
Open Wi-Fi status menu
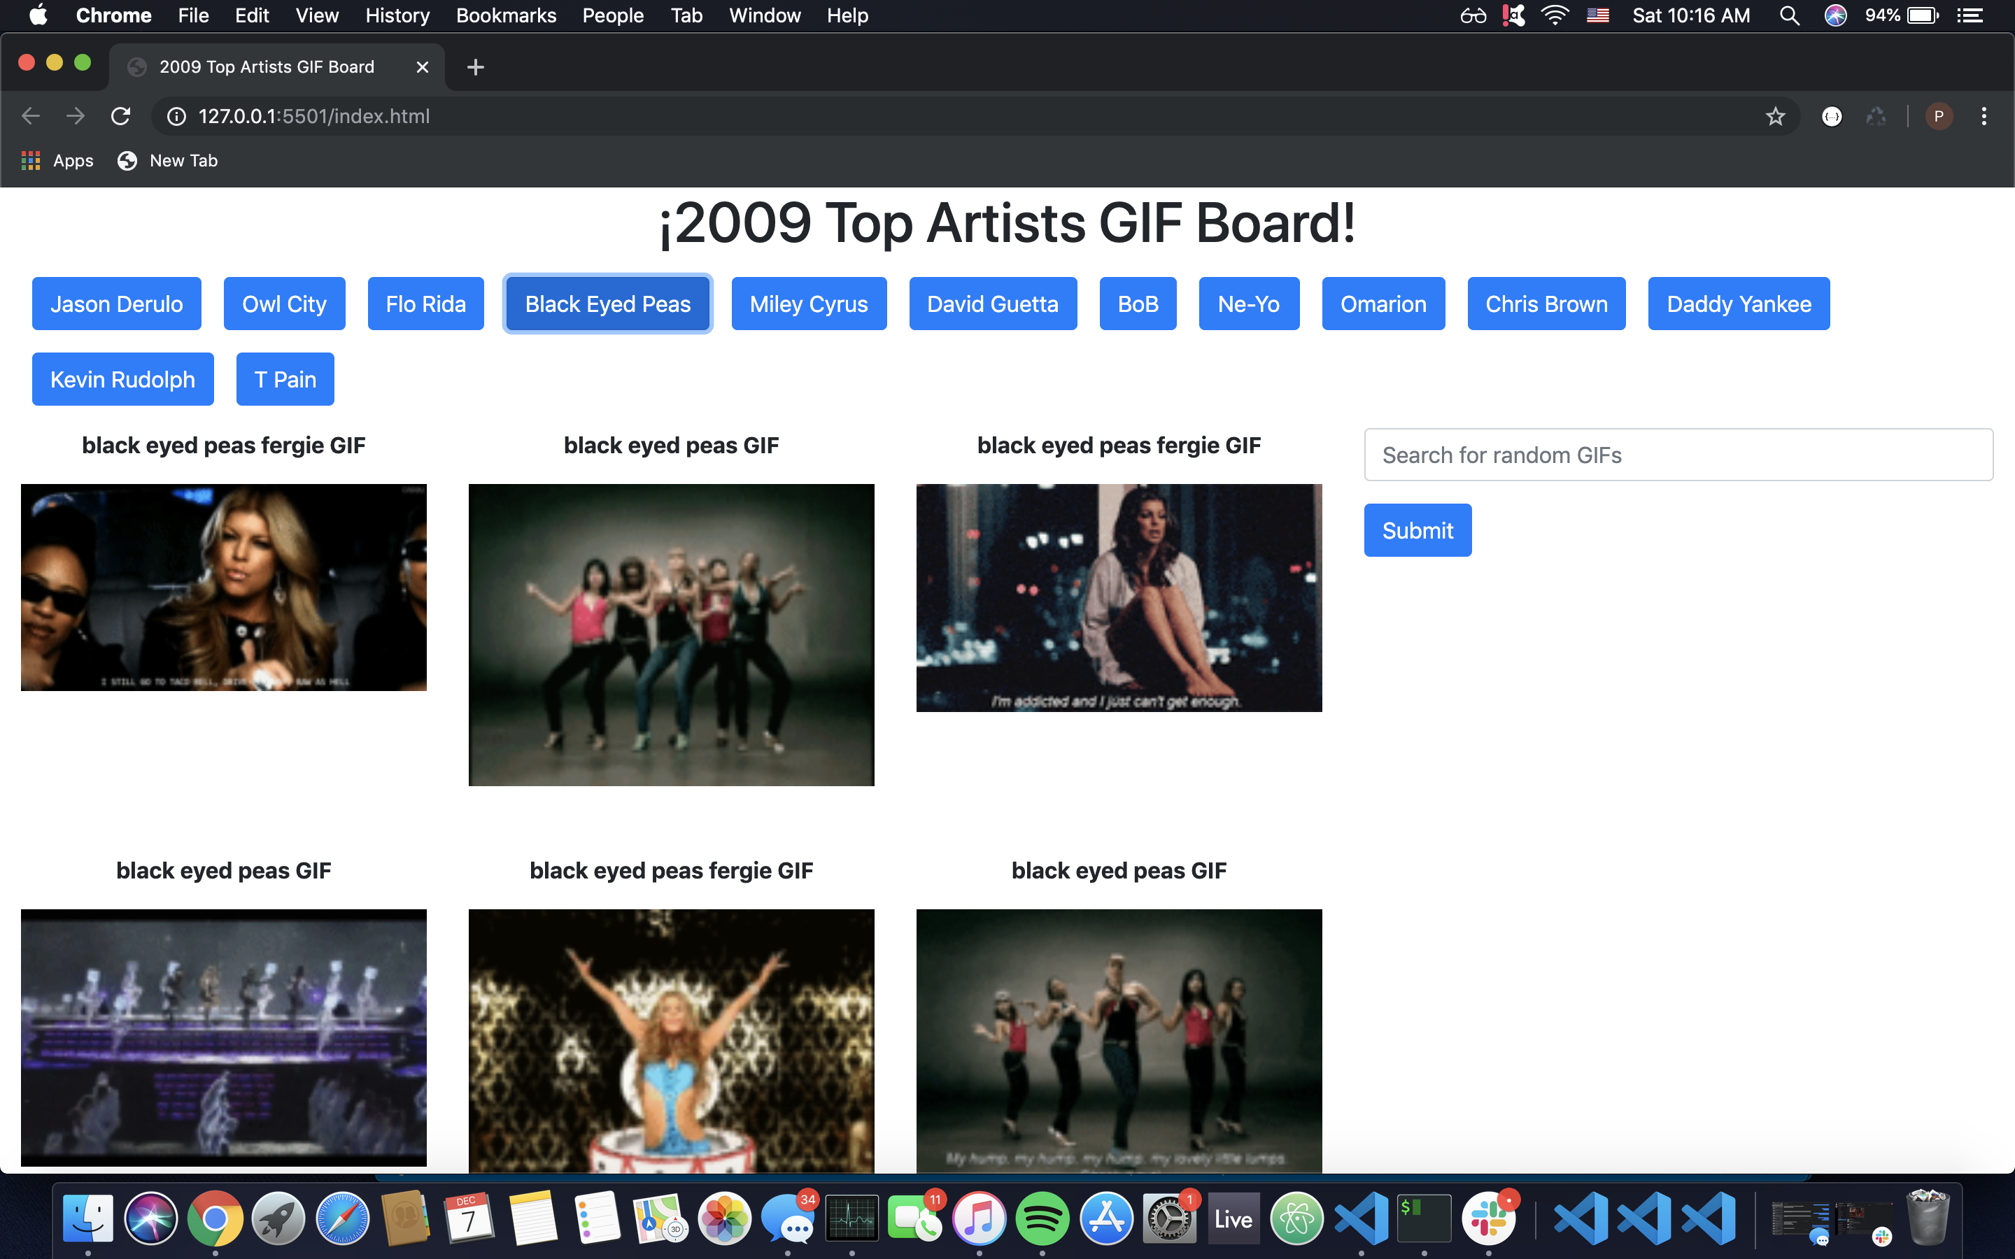[x=1555, y=15]
